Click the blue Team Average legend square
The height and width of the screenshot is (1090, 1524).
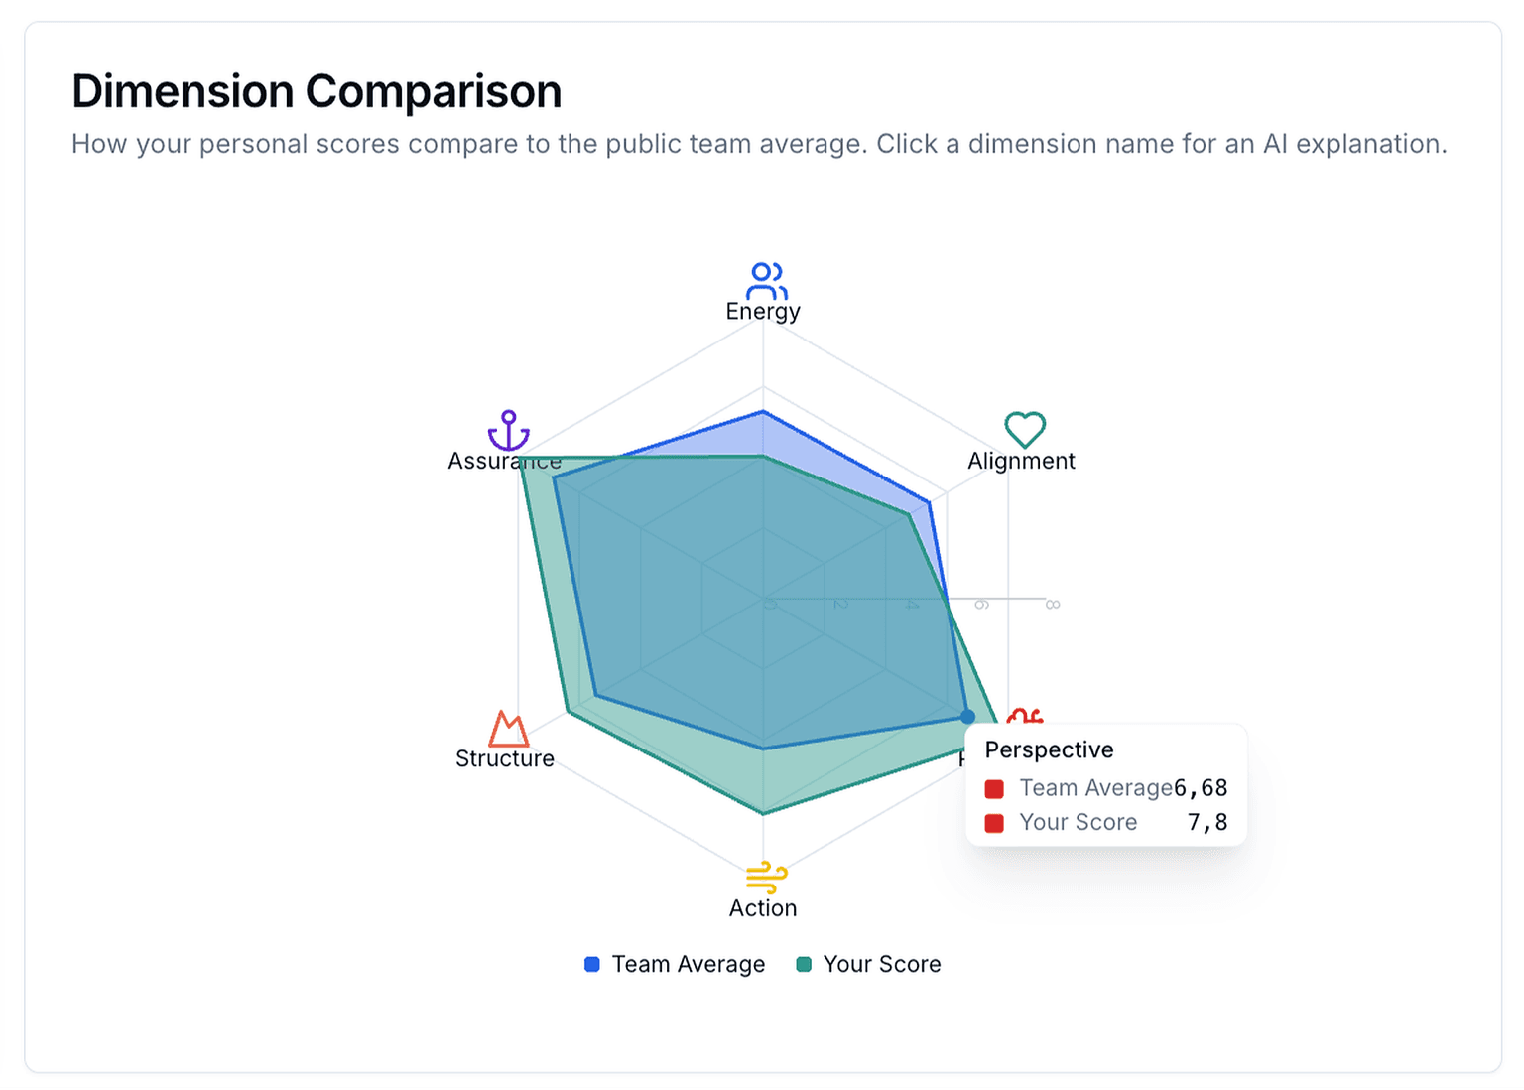point(591,963)
